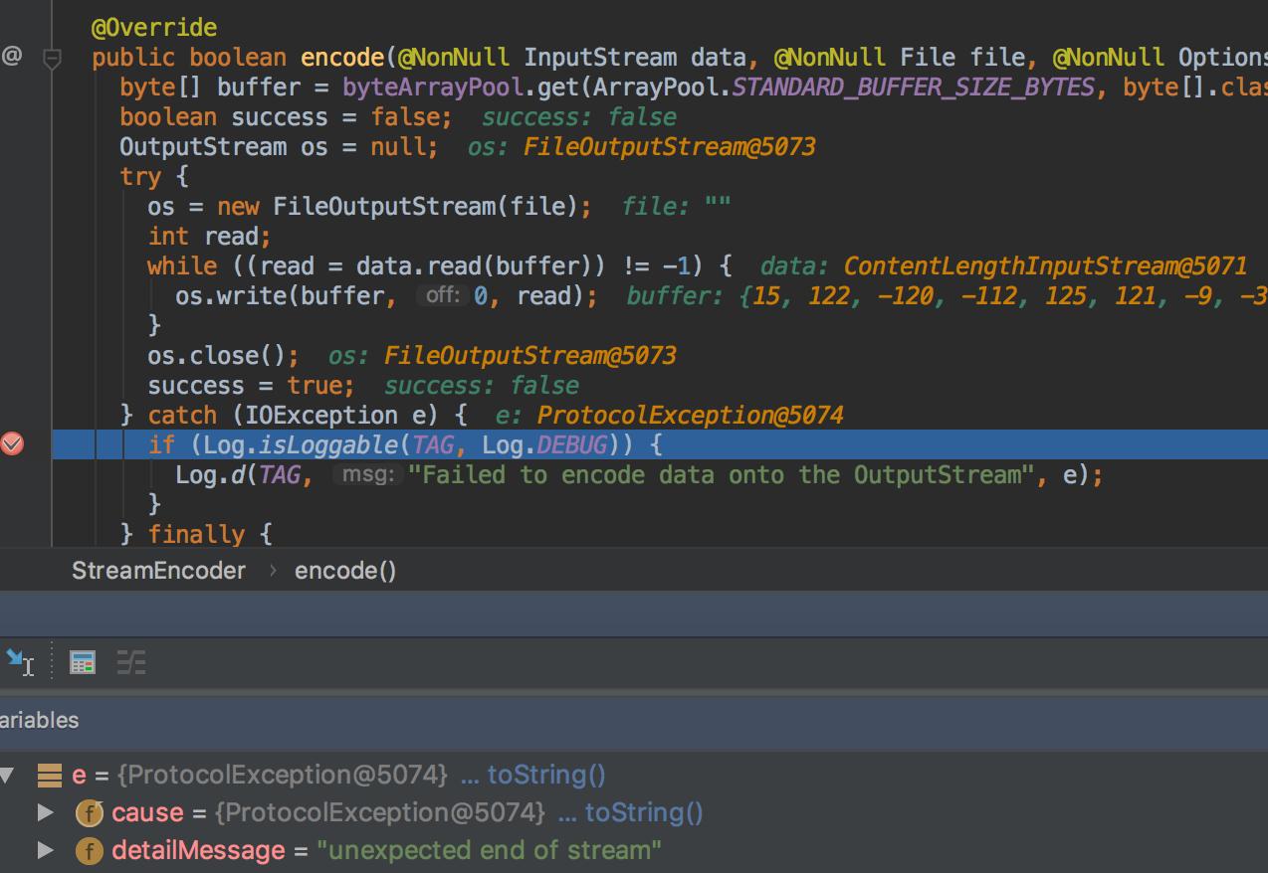Viewport: 1268px width, 873px height.
Task: Click the striped variable icon beside e
Action: click(x=50, y=776)
